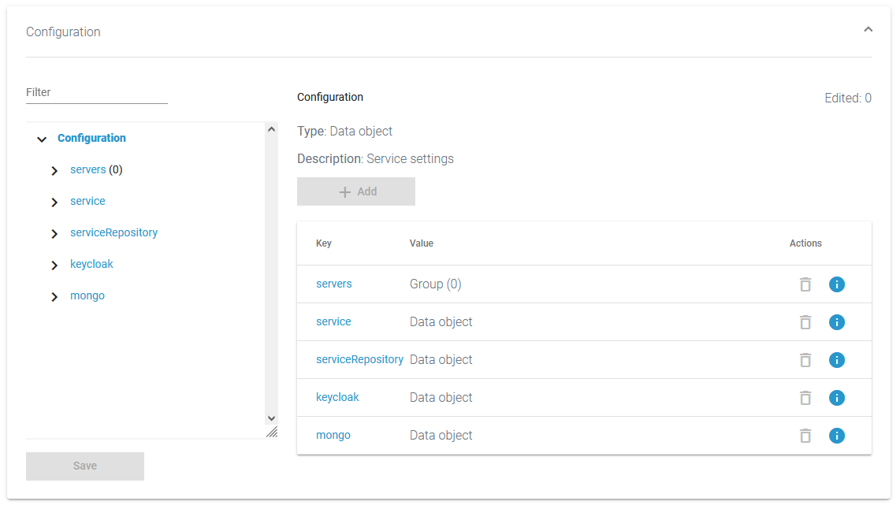
Task: Open info details for the servers row
Action: point(837,284)
